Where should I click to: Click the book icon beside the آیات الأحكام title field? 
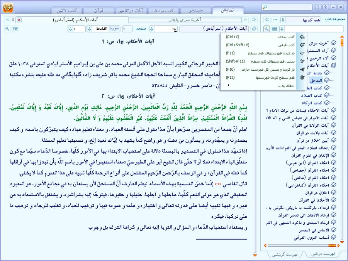(254, 29)
